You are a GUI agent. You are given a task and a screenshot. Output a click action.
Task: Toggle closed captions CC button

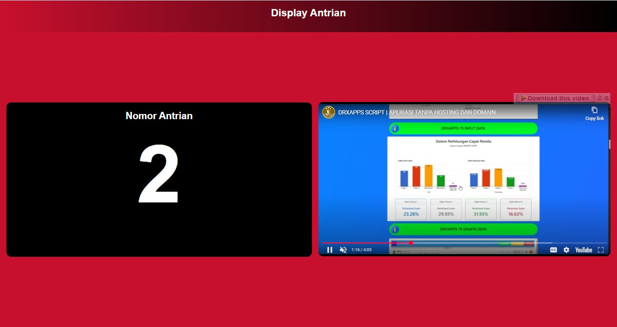point(554,250)
